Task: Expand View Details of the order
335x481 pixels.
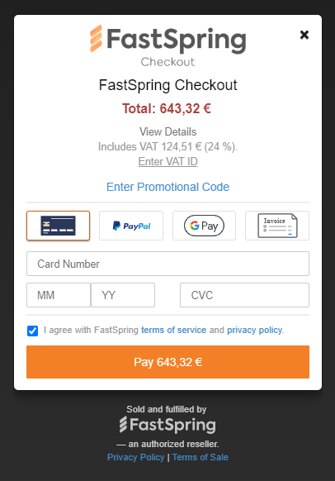Action: coord(167,132)
